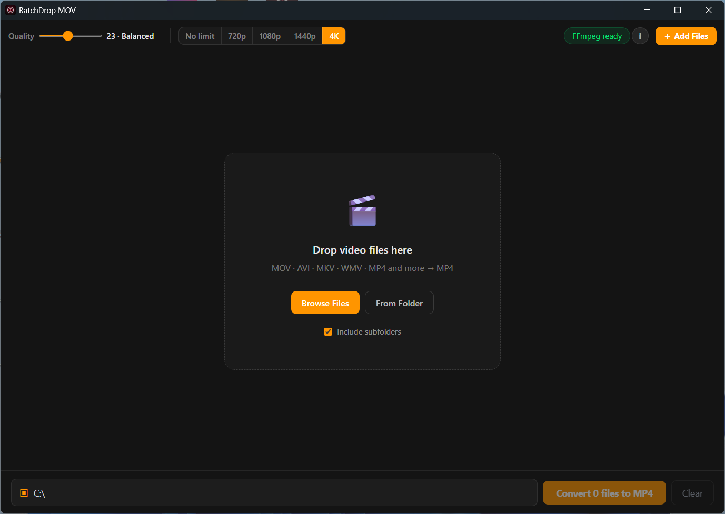
Task: Close the BatchDrop MOV window
Action: [709, 10]
